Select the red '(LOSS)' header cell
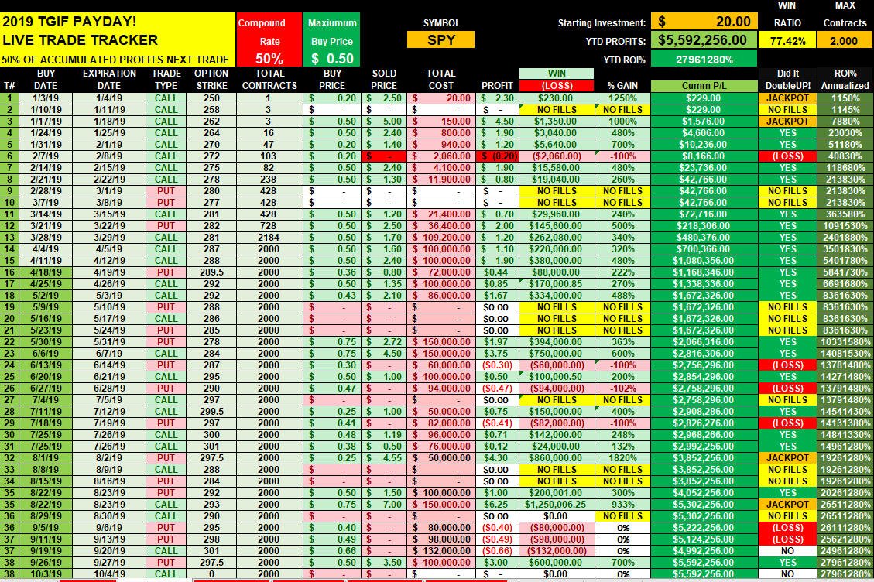This screenshot has height=582, width=874. (557, 86)
